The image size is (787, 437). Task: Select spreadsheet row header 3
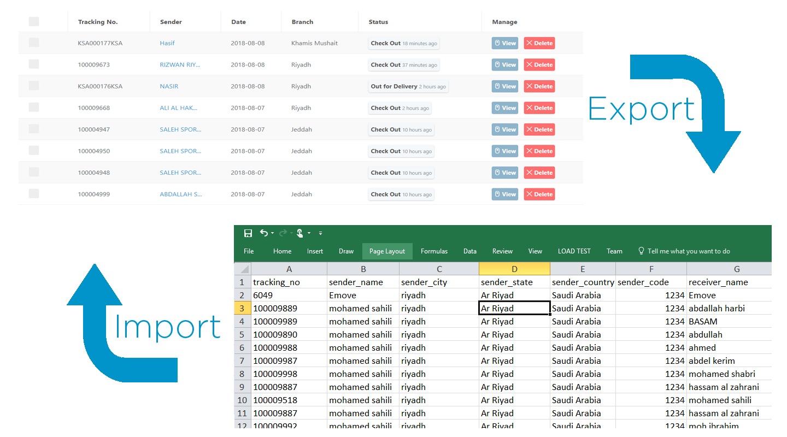click(x=242, y=308)
